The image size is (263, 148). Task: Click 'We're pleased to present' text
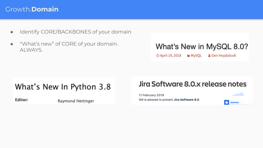point(156,100)
